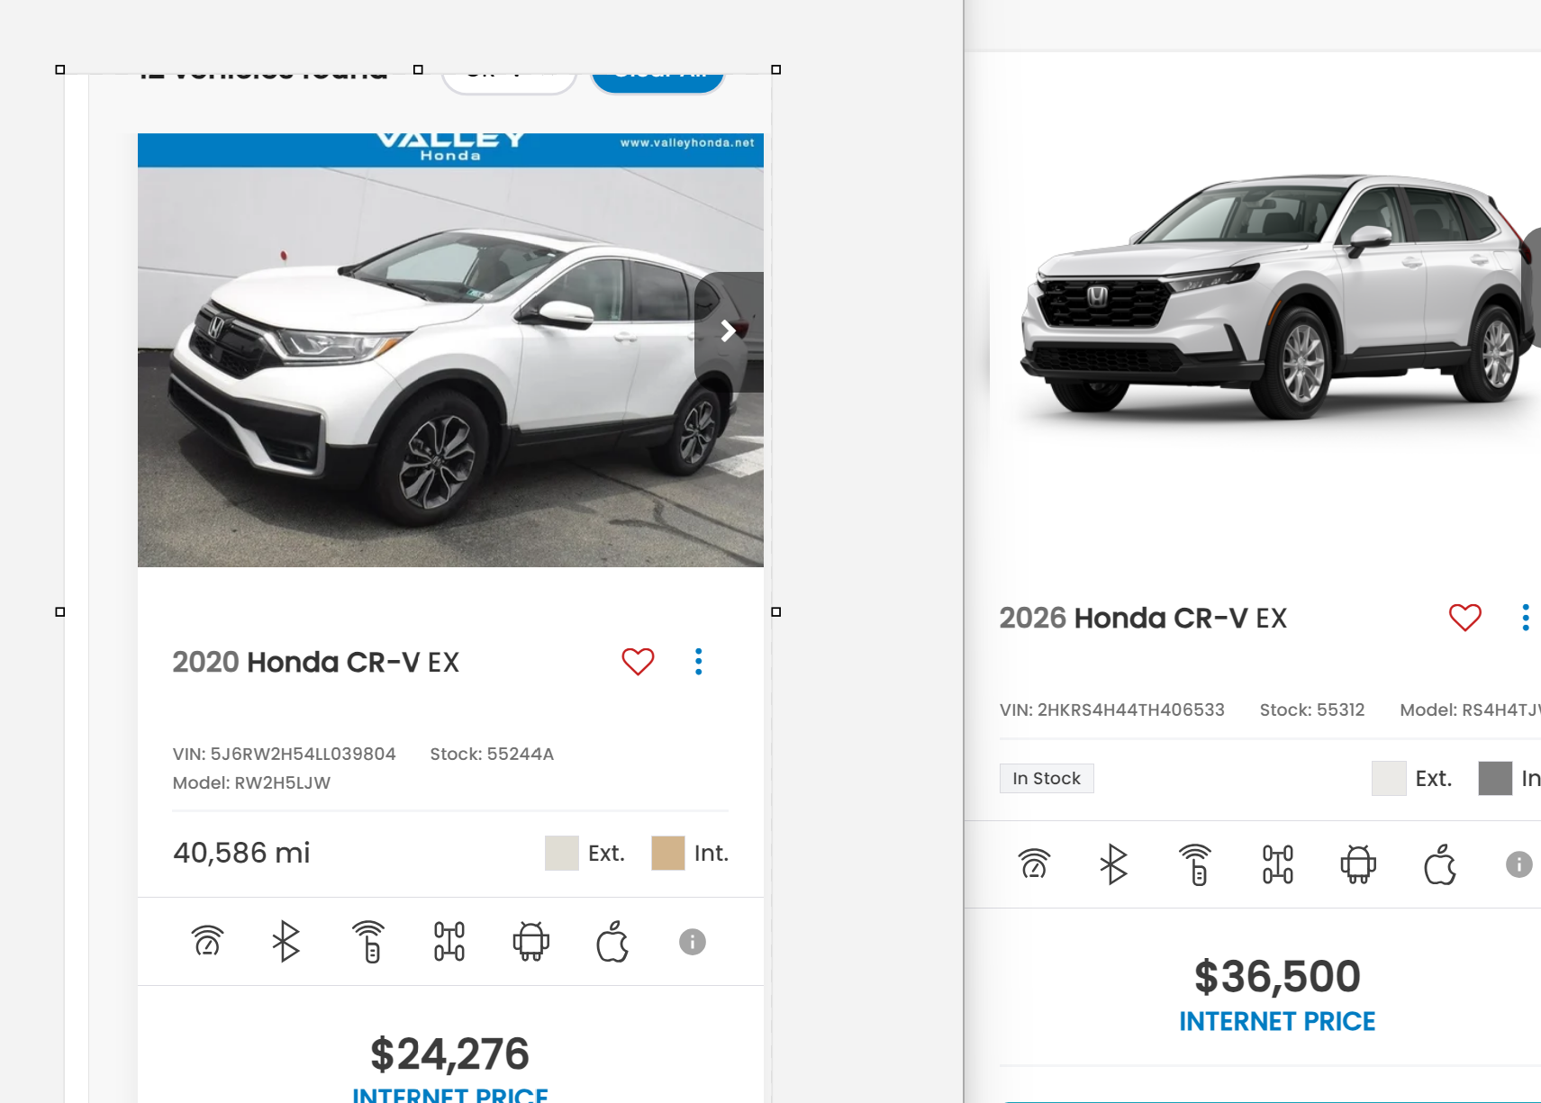Click exterior color swatch on 2020 CR-V
The width and height of the screenshot is (1541, 1103).
click(x=561, y=853)
